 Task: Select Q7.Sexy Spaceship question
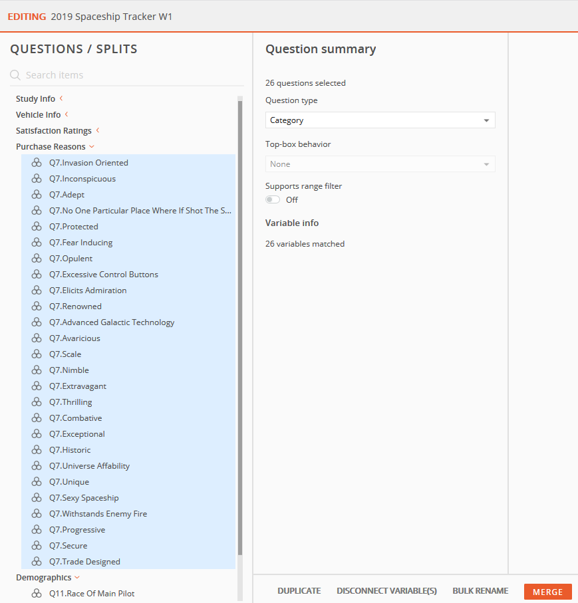click(x=128, y=498)
